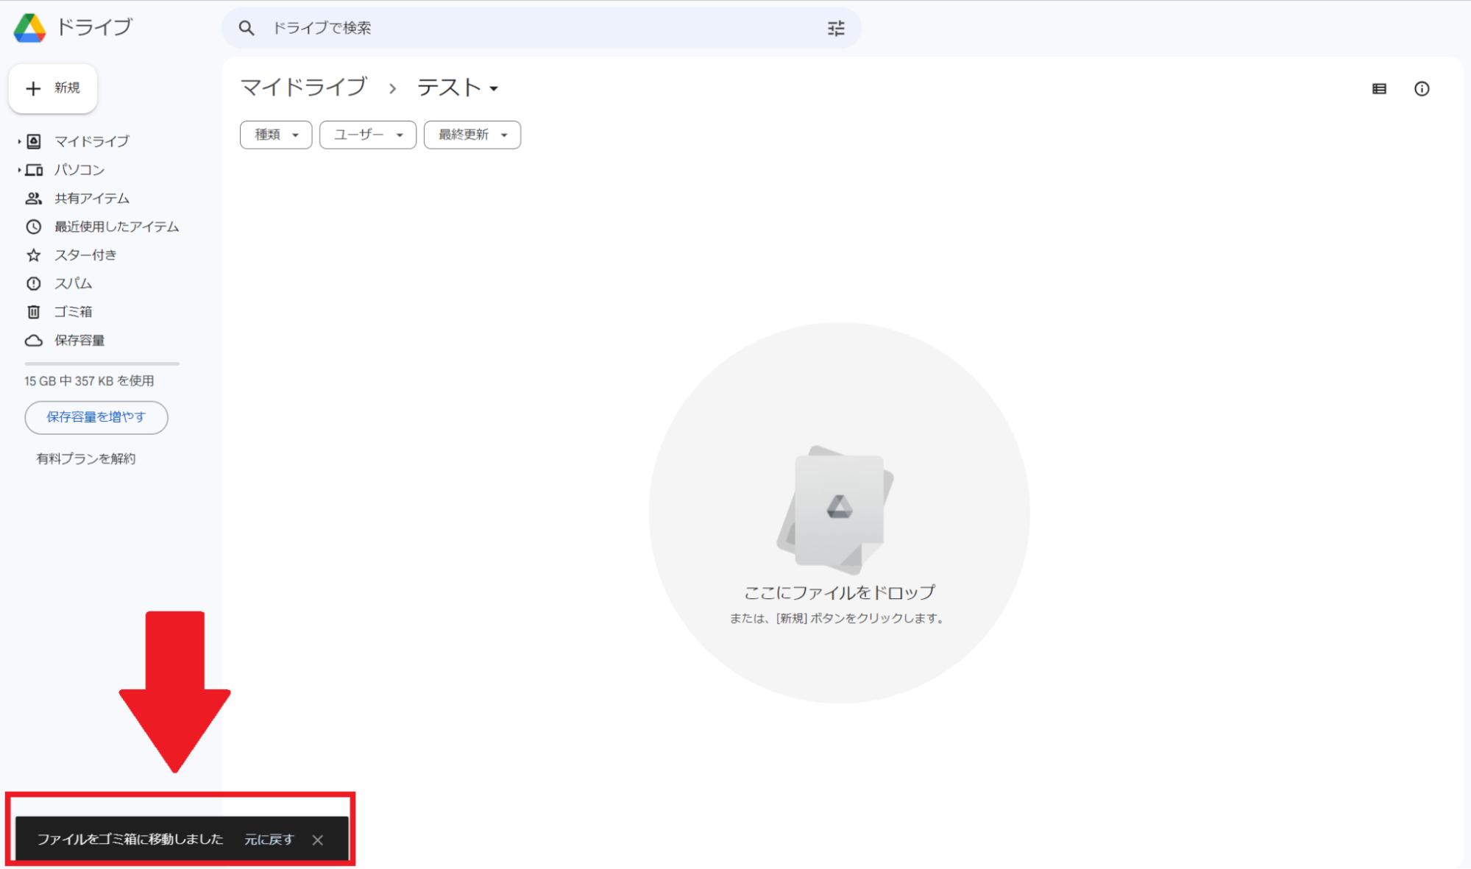Open ユーザー people filter dropdown
This screenshot has height=869, width=1471.
coord(367,135)
